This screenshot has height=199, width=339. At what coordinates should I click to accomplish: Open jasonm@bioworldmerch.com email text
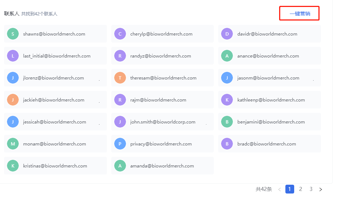point(268,78)
